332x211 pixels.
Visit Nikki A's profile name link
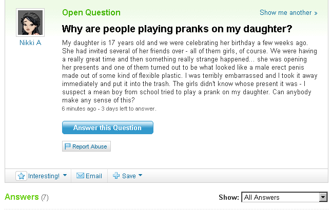30,43
